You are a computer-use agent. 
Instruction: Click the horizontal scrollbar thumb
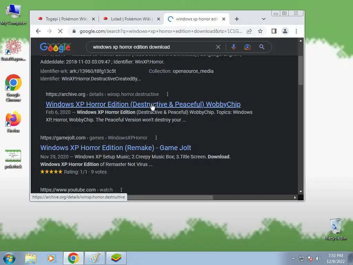coord(170,197)
